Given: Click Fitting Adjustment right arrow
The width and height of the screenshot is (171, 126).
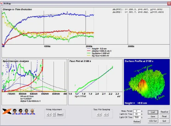Looking at the screenshot, I should pyautogui.click(x=50, y=115).
